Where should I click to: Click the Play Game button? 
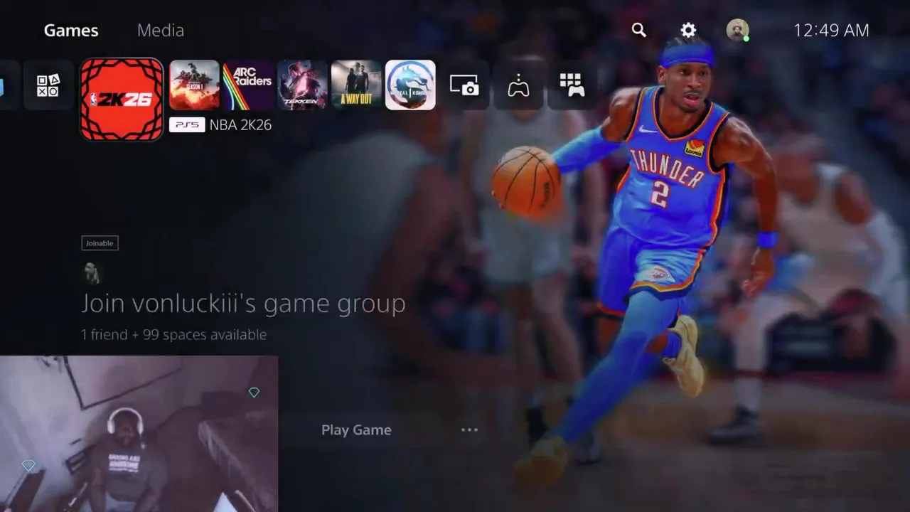(356, 430)
